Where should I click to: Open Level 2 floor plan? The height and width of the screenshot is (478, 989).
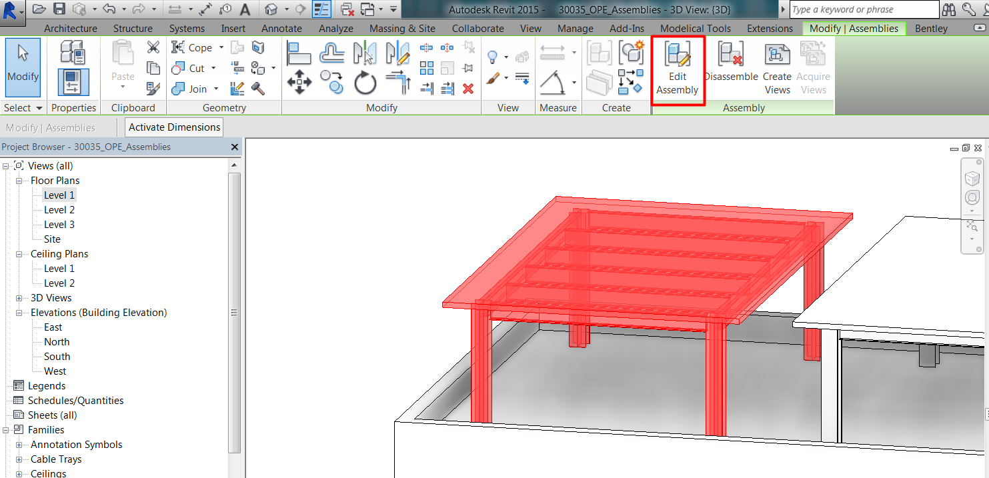point(59,210)
